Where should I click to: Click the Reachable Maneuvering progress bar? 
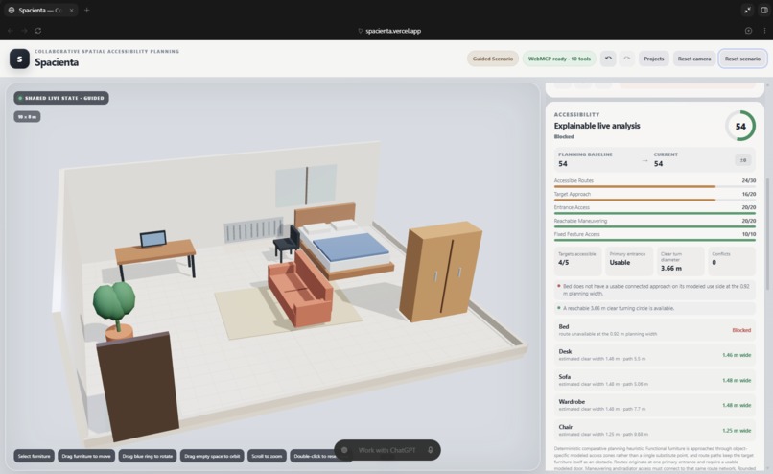tap(655, 226)
